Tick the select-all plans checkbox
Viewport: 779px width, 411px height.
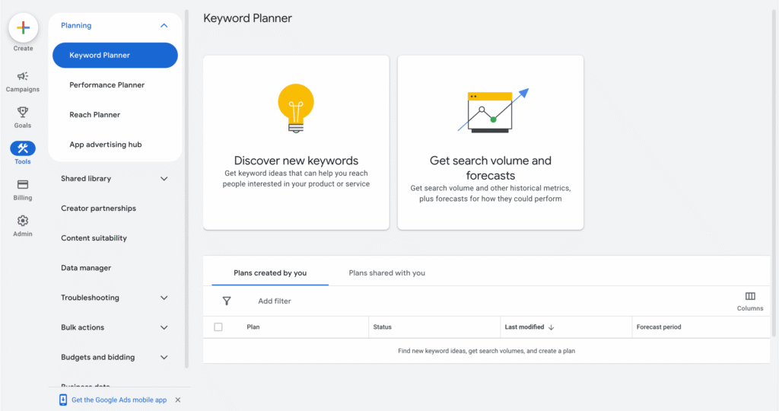coord(218,327)
